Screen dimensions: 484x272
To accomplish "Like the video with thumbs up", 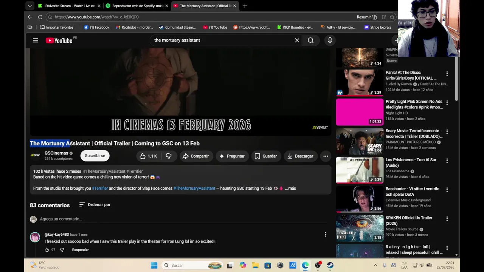I will (148, 156).
